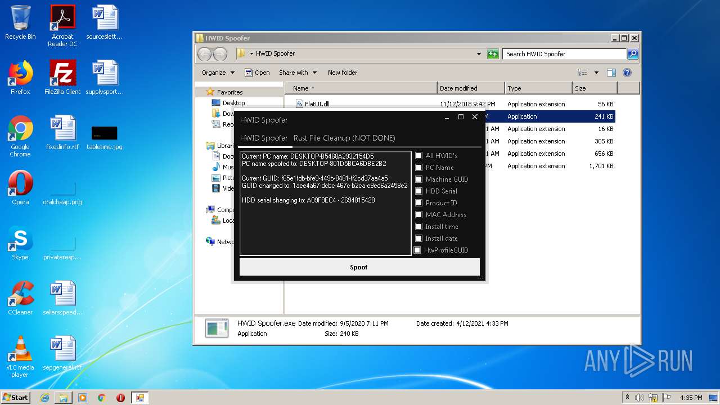Open Windows Explorer taskbar icon
Viewport: 720px width, 405px height.
pyautogui.click(x=64, y=398)
